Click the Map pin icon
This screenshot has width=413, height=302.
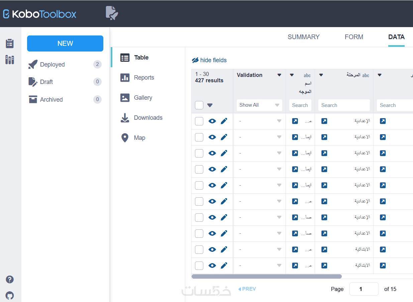click(x=125, y=138)
